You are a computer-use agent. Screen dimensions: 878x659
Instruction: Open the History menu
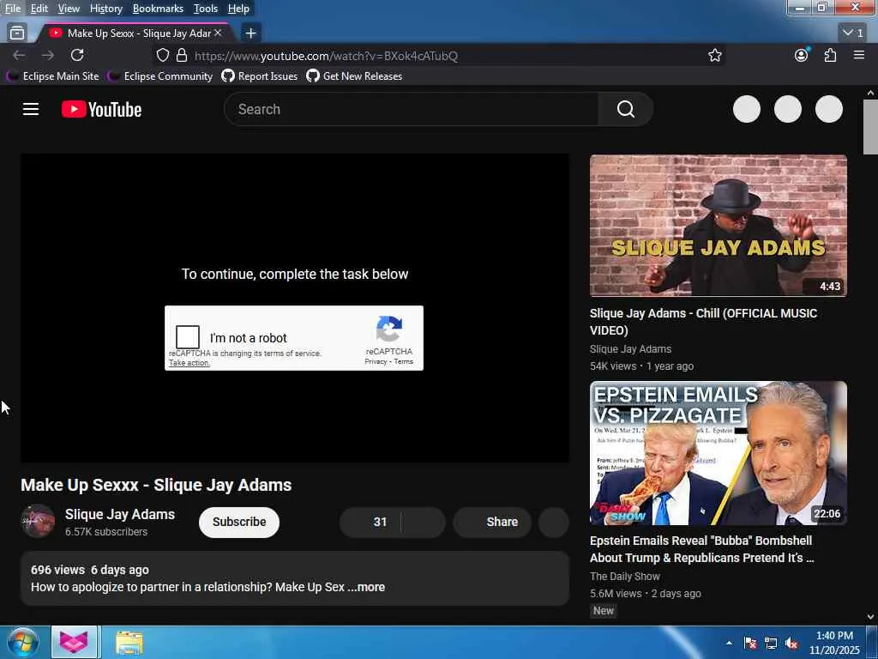pos(105,9)
